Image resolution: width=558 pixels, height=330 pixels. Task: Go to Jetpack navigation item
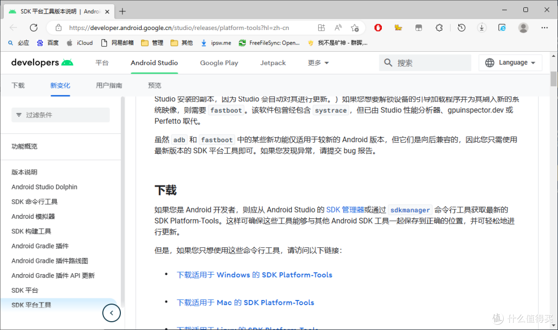[x=273, y=63]
